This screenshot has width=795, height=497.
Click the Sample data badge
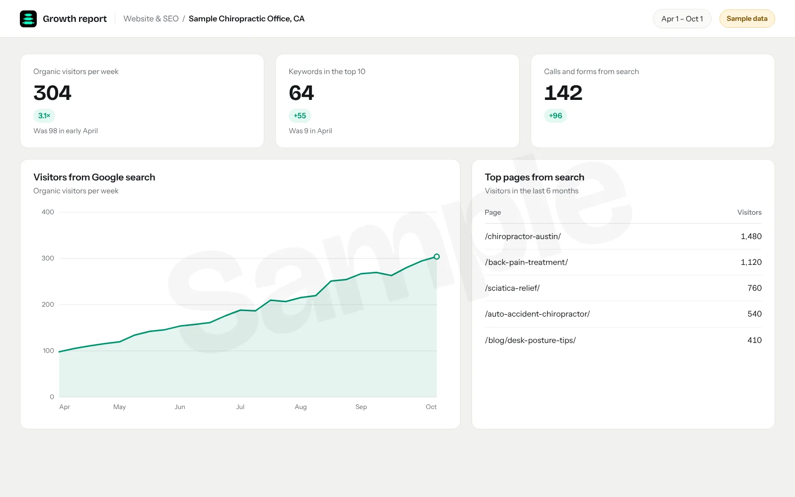coord(747,19)
